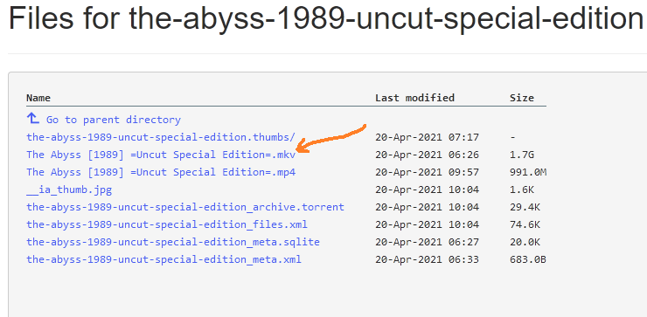Open the special-edition_meta.xml file
Screen dimensions: 647x317
163,259
